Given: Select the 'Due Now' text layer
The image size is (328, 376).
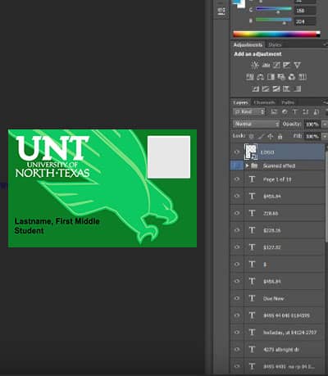Looking at the screenshot, I should [285, 298].
